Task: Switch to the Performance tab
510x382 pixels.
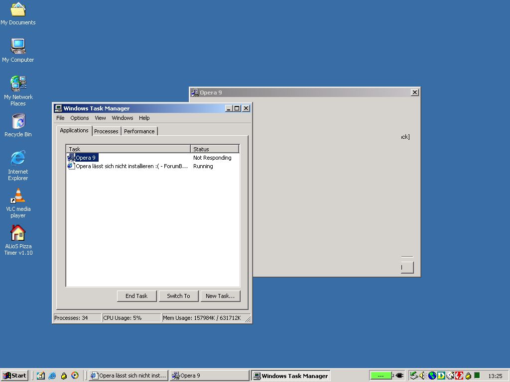Action: 139,131
